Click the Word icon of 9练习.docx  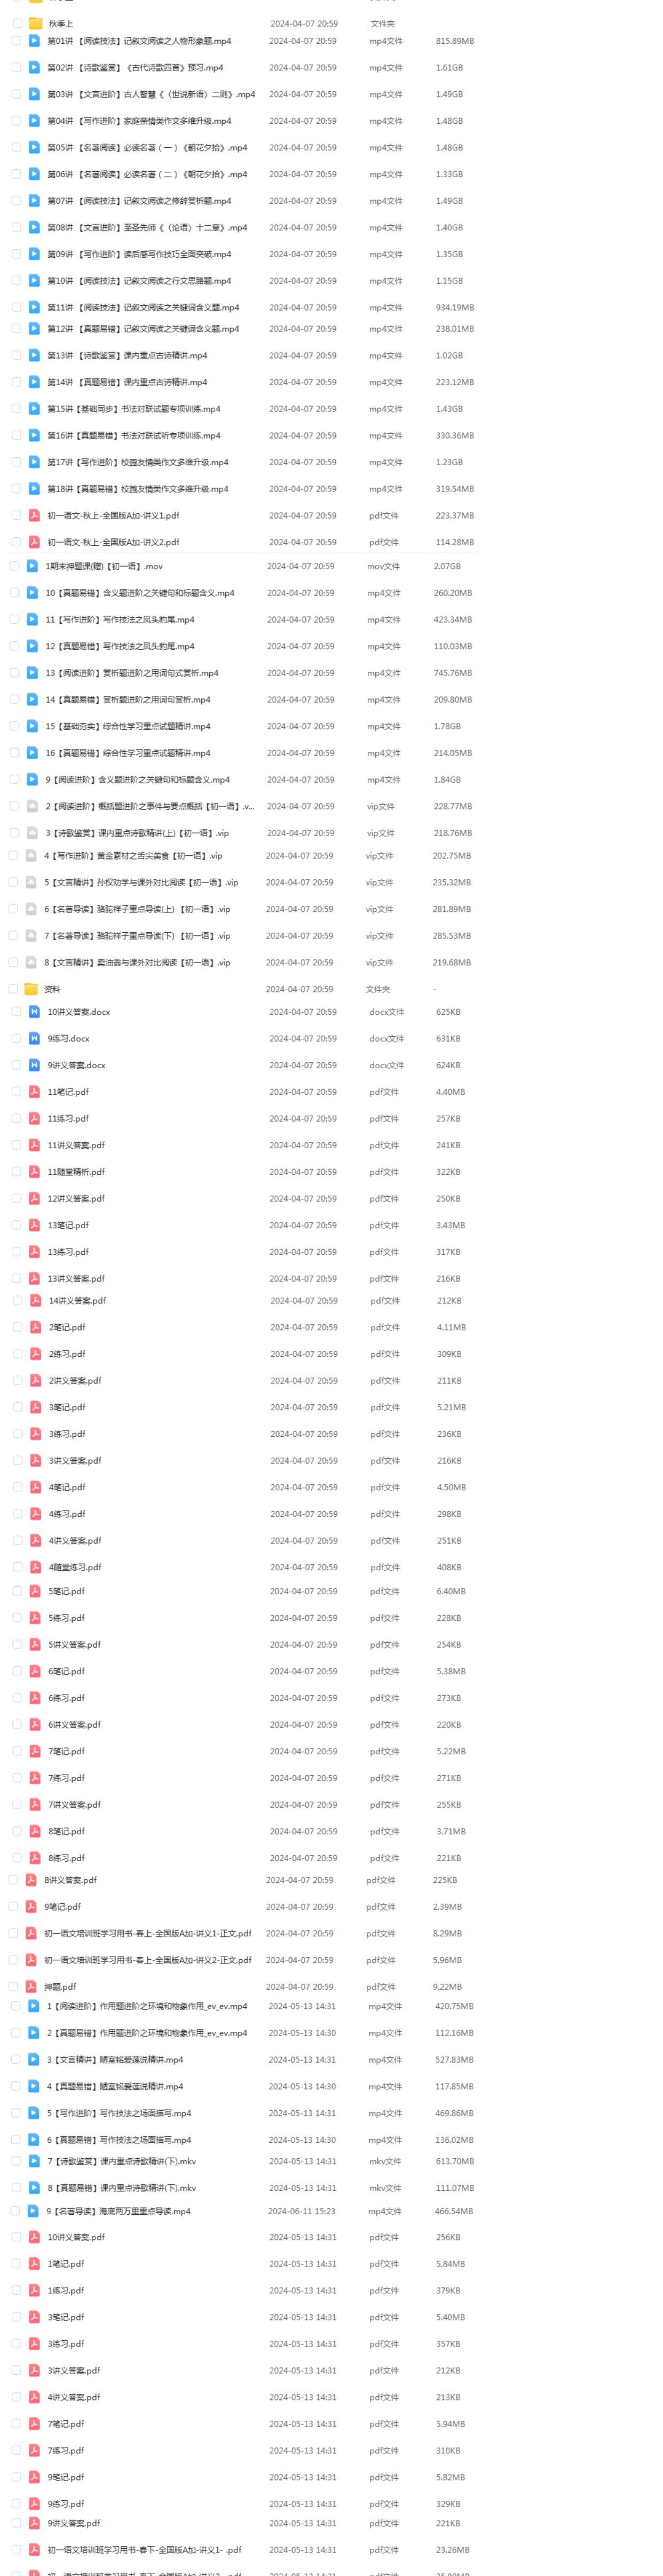tap(34, 1039)
